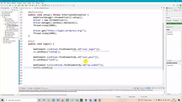
Task: Click the Search field in TestNG results
Action: (x=176, y=18)
